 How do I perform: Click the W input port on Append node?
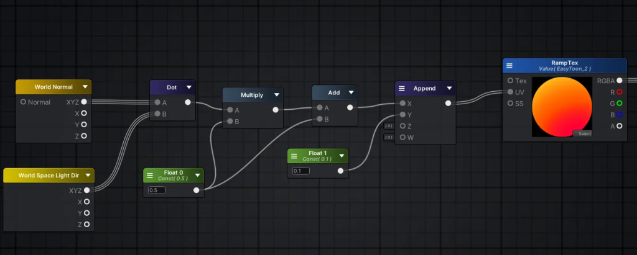(402, 137)
